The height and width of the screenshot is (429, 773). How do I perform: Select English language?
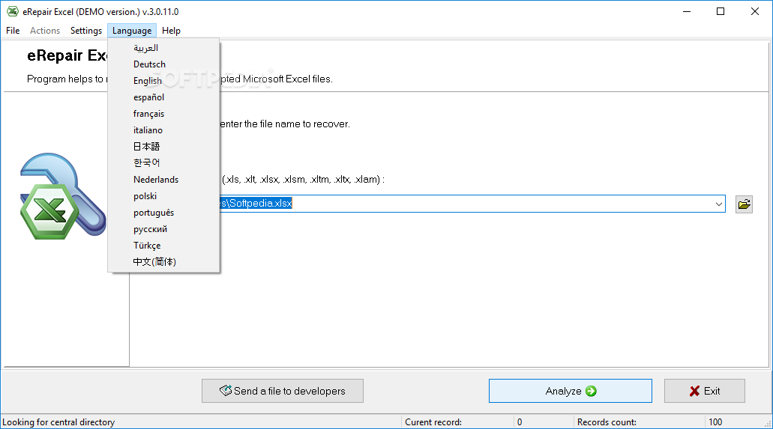pyautogui.click(x=163, y=81)
